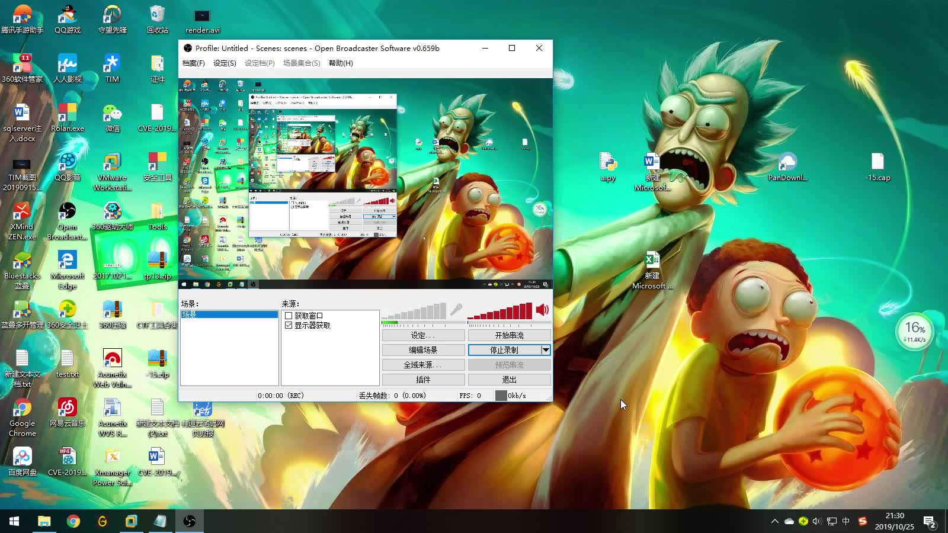Open 腾讯手游助手 desktop icon
This screenshot has height=533, width=948.
point(23,19)
